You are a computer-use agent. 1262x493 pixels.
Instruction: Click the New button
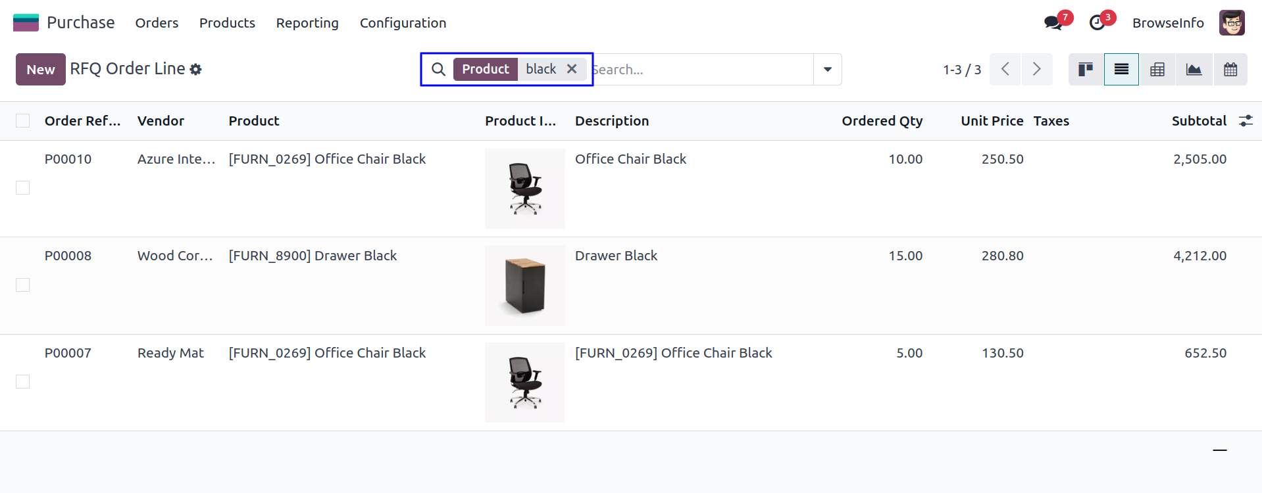pyautogui.click(x=40, y=69)
